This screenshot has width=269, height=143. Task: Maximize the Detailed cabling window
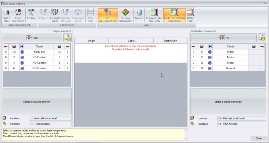[x=260, y=3]
